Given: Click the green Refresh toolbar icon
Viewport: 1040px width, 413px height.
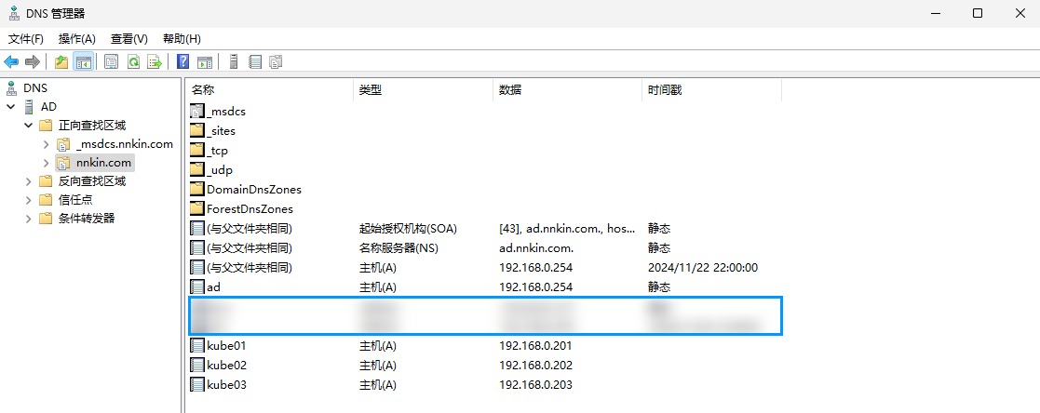Looking at the screenshot, I should [x=133, y=62].
